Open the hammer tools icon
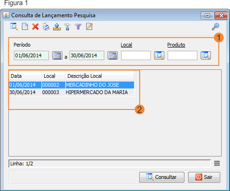The width and height of the screenshot is (230, 191). [x=68, y=27]
